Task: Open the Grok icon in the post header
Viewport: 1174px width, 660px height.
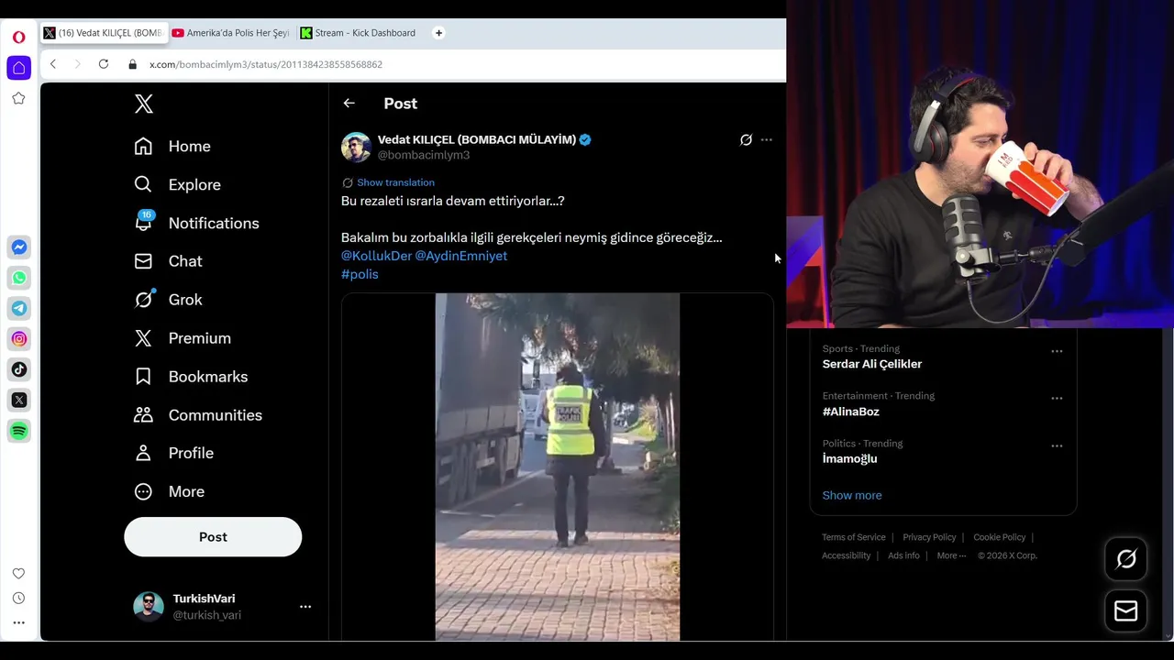Action: pos(746,140)
